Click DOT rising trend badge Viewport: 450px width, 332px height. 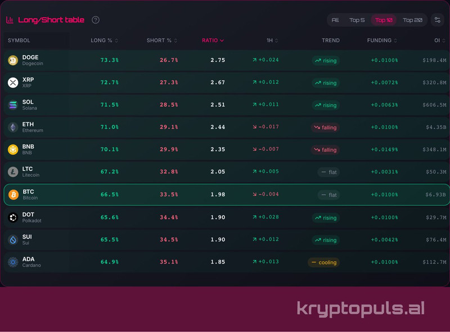[x=326, y=218]
